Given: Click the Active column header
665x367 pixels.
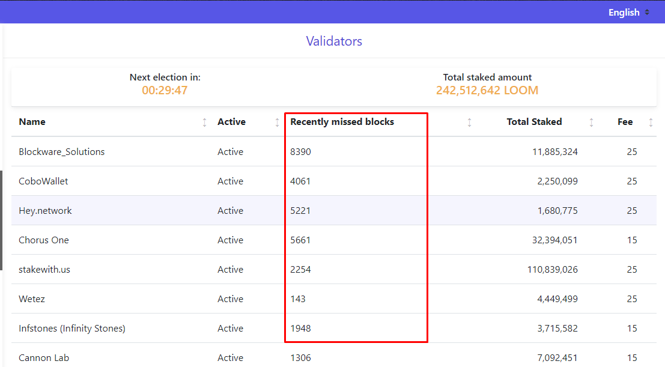Looking at the screenshot, I should pos(231,121).
